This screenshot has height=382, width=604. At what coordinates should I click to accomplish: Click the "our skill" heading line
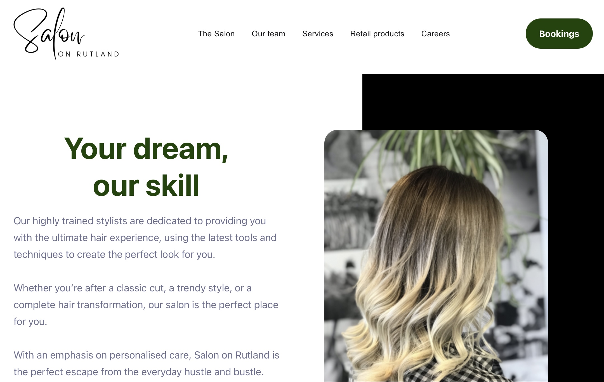[146, 186]
